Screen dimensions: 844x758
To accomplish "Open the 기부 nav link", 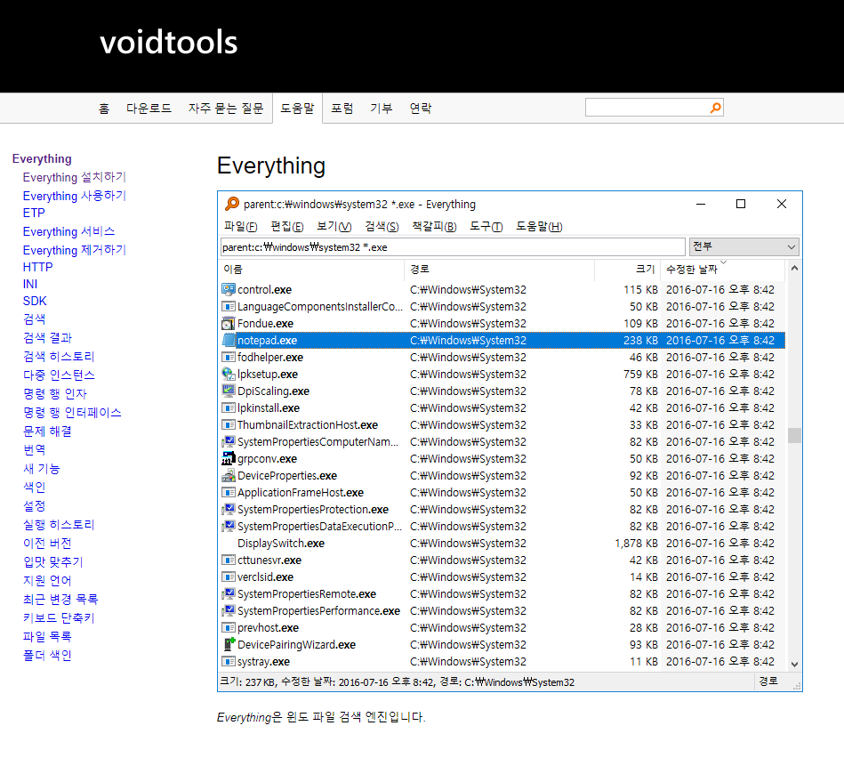I will click(x=382, y=109).
